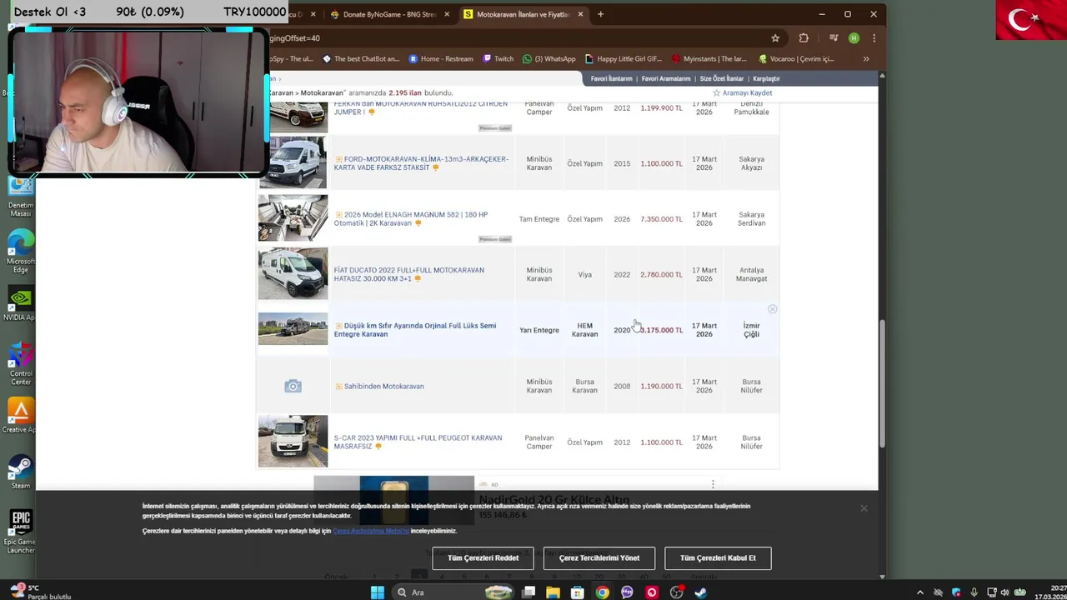The image size is (1067, 600).
Task: View Fiat Ducato white van thumbnail
Action: 293,273
